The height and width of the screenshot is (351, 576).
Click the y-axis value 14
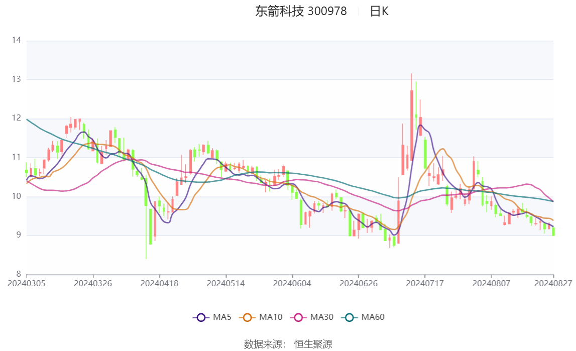[17, 40]
